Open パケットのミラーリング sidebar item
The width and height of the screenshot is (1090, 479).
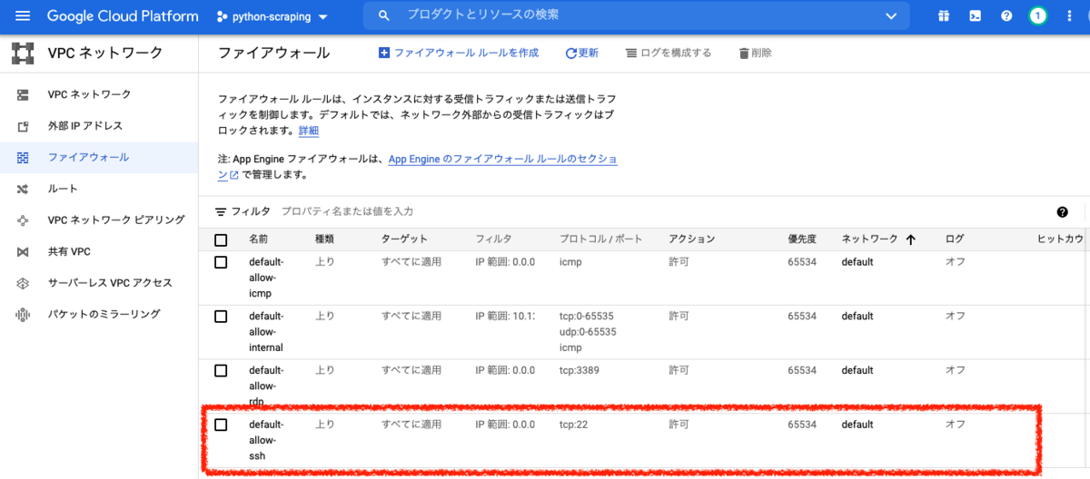[x=99, y=314]
